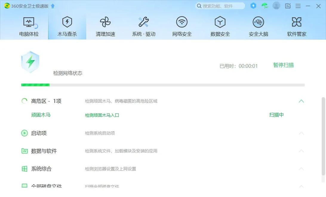Expand the 数据与软件 section
Viewport: 326px width, 197px height.
click(x=301, y=151)
